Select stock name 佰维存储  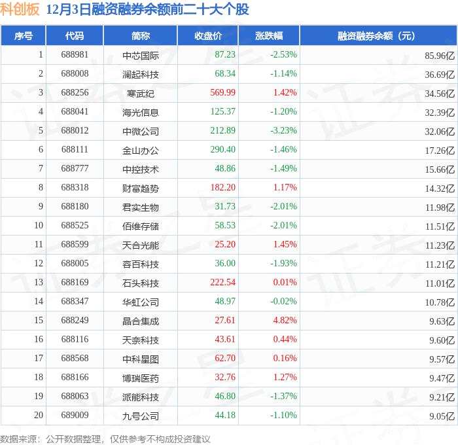141,226
